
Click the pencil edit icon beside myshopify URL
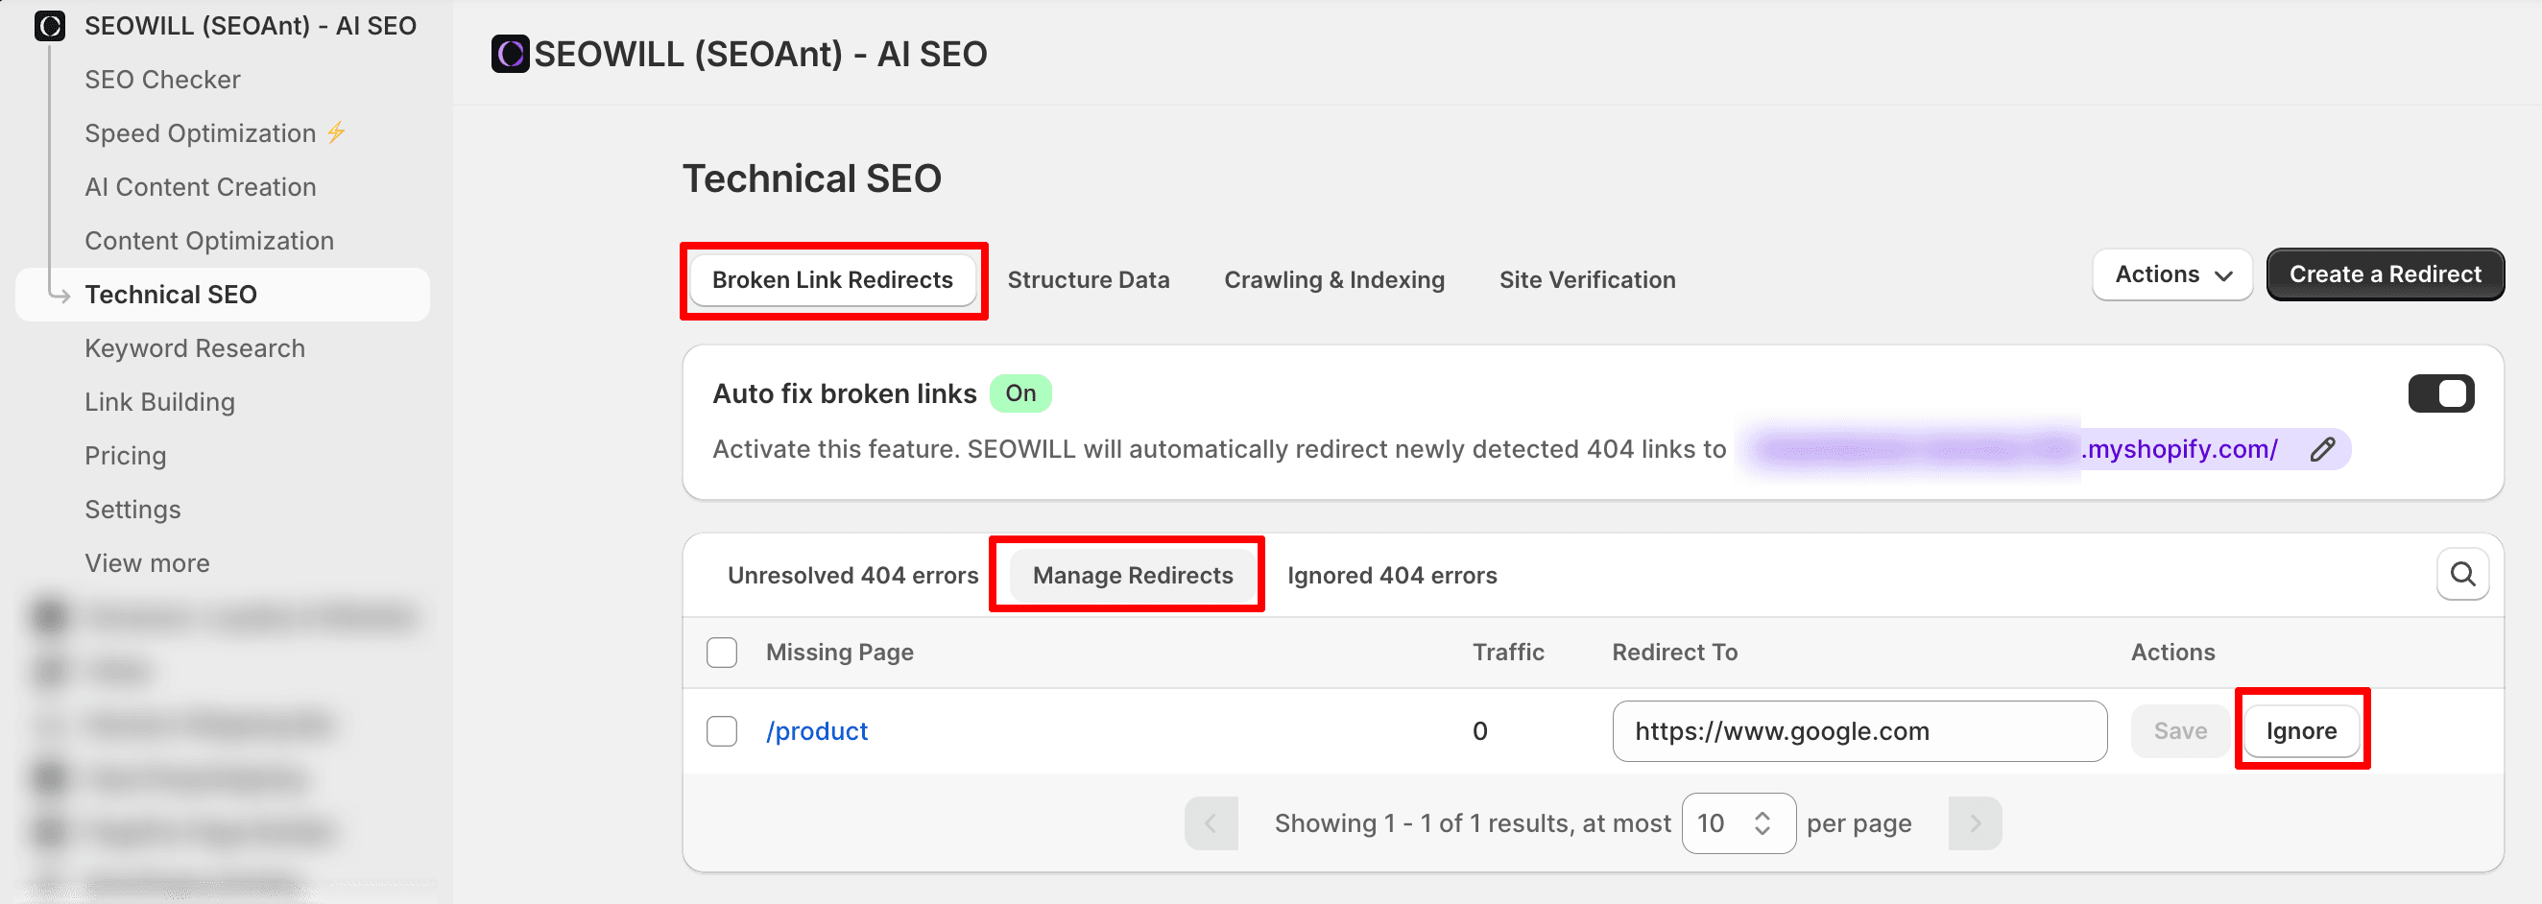(2322, 449)
